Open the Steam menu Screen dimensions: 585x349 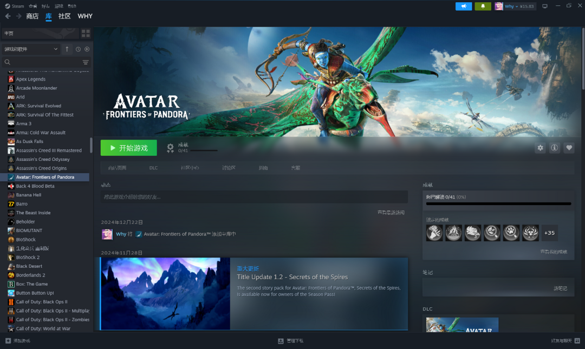[15, 6]
